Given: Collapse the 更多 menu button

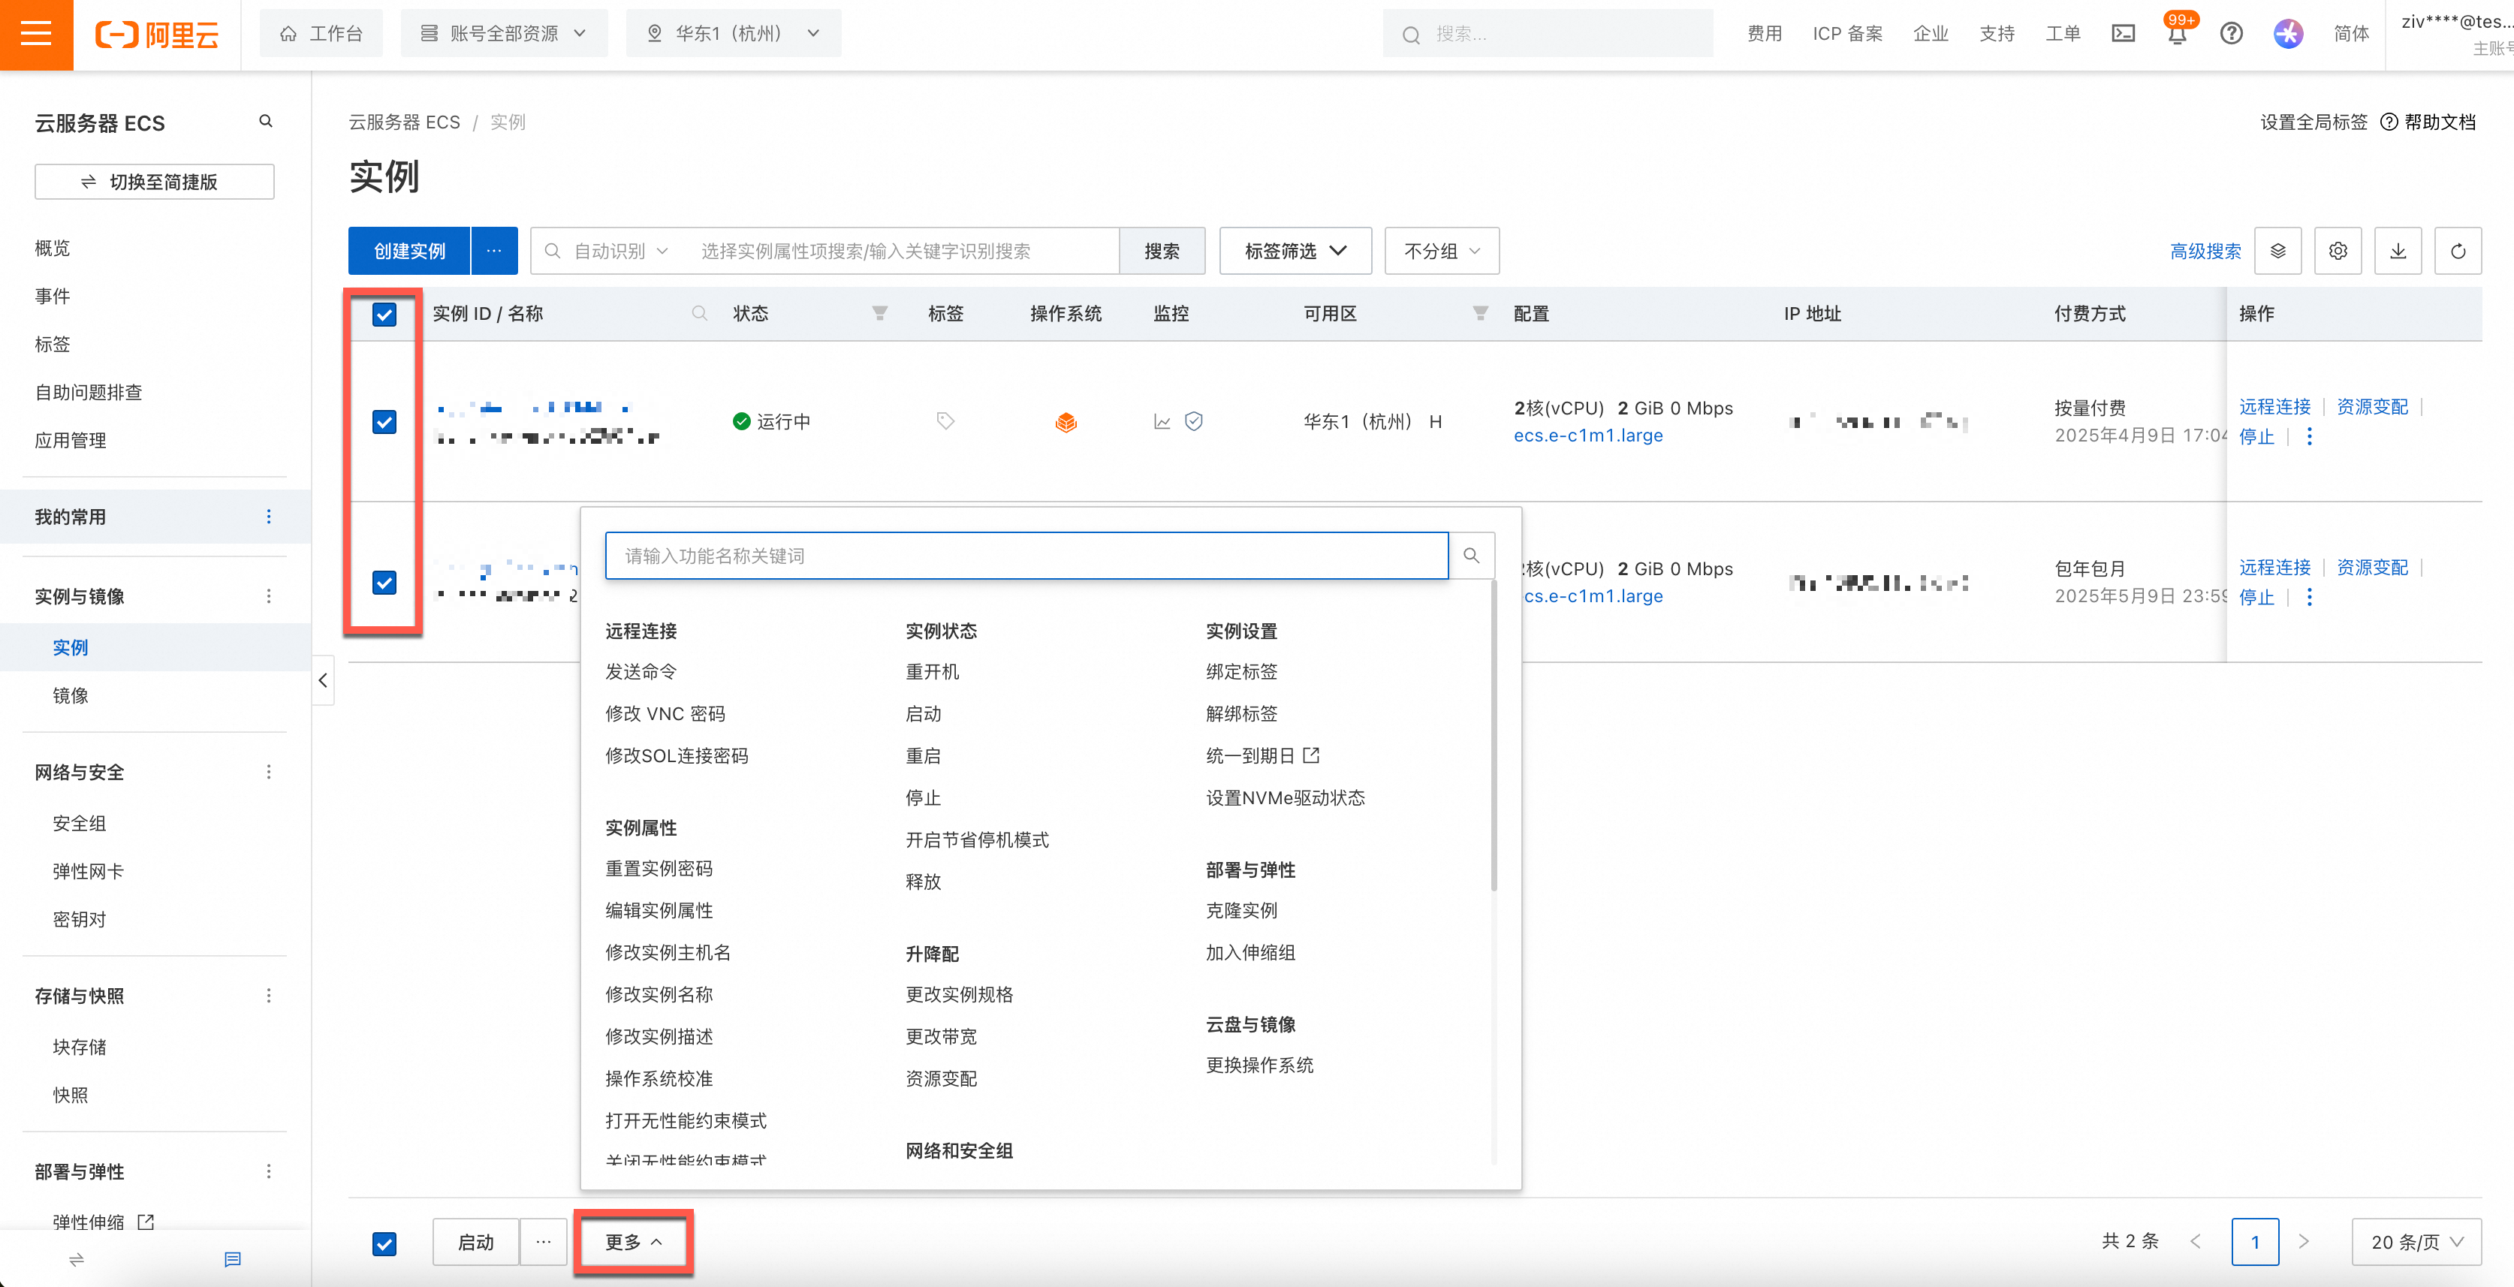Looking at the screenshot, I should [x=633, y=1242].
